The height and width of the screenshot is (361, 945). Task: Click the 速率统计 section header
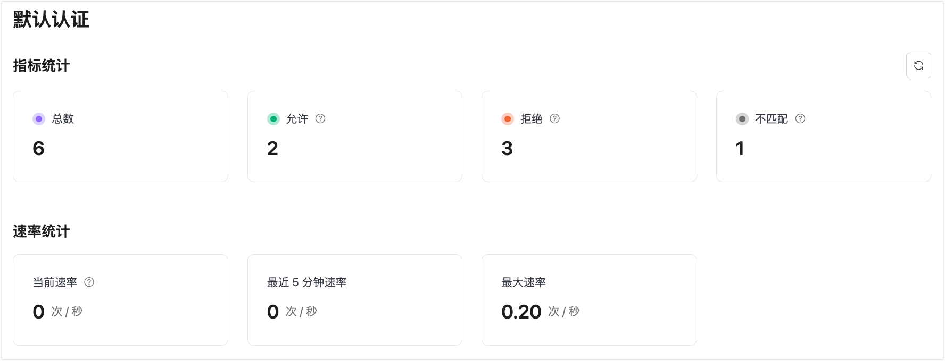click(x=40, y=231)
